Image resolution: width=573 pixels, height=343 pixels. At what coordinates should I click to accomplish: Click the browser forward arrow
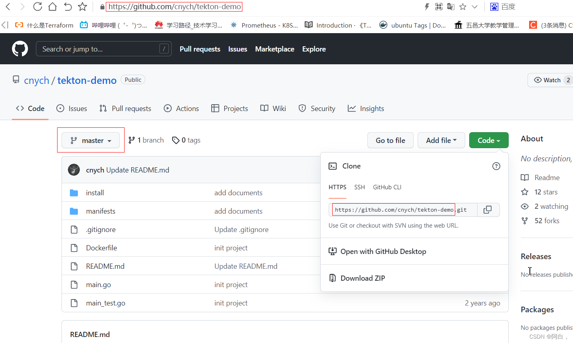(22, 6)
